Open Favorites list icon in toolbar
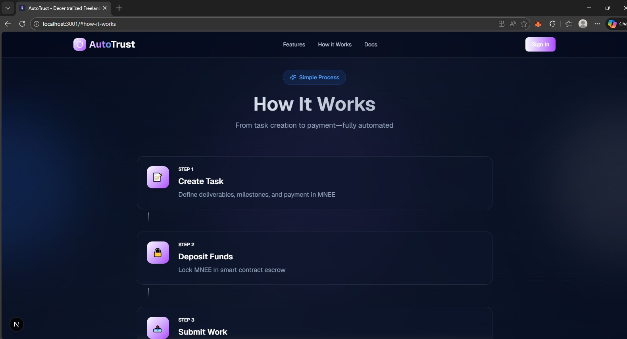627x339 pixels. (x=569, y=24)
